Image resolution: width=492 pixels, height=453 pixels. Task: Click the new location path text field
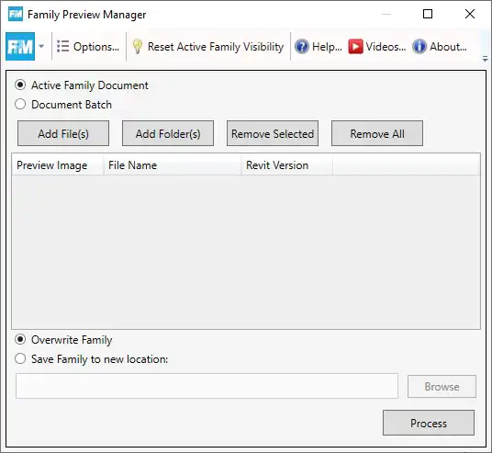[x=207, y=386]
